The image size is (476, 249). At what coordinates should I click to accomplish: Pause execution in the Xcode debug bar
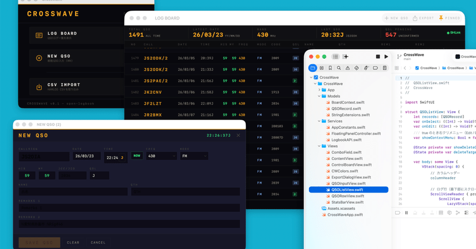tap(406, 213)
